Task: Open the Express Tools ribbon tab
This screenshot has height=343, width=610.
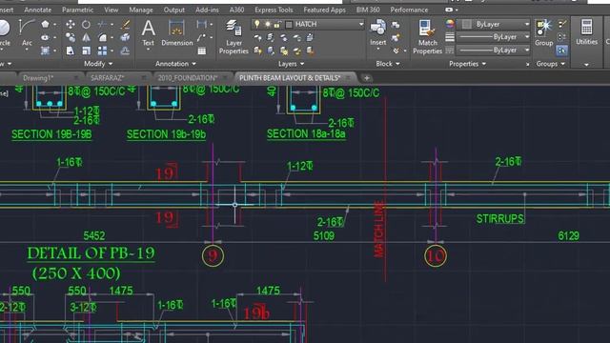Action: tap(274, 10)
